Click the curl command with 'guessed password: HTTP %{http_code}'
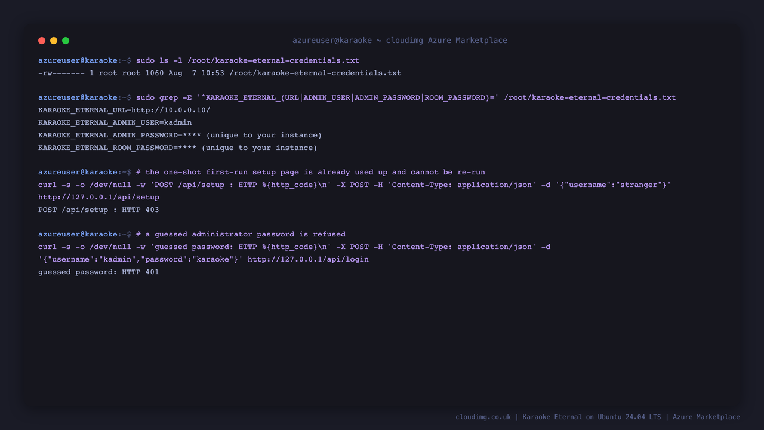 pyautogui.click(x=294, y=247)
